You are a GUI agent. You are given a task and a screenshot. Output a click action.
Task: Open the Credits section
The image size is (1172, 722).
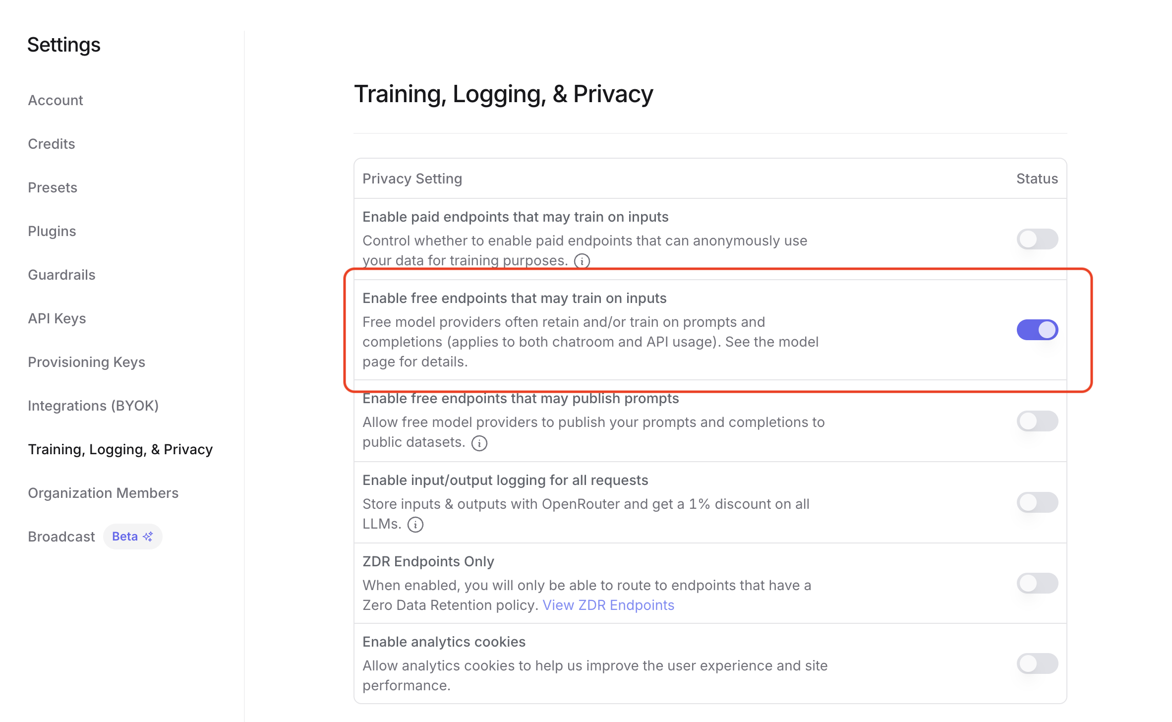[52, 144]
